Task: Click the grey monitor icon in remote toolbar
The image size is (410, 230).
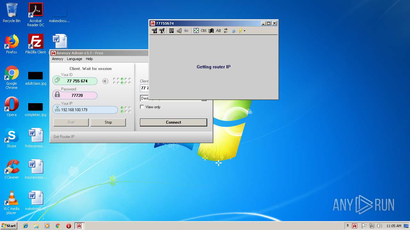Action: pyautogui.click(x=186, y=31)
